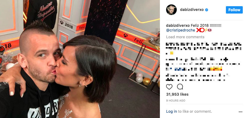Click the red XO emoji in caption
This screenshot has height=118, width=249.
[x=200, y=30]
